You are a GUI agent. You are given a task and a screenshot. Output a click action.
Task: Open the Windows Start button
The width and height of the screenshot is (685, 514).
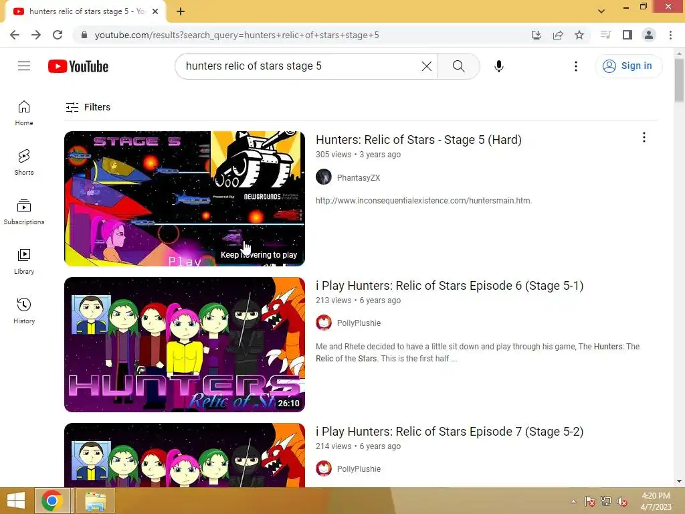pyautogui.click(x=16, y=501)
